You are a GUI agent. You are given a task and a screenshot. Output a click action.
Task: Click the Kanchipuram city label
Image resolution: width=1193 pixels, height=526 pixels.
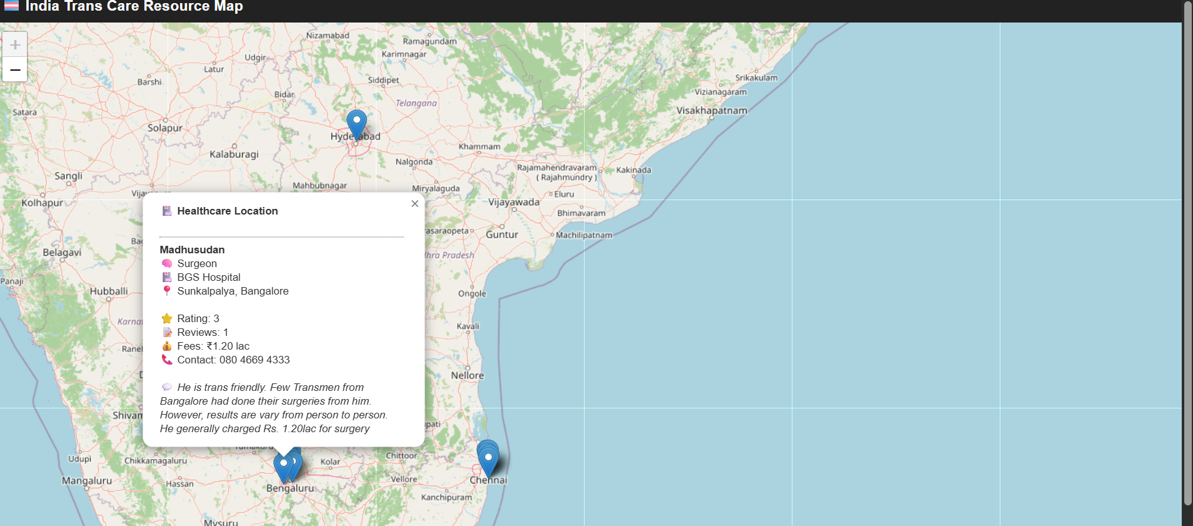pos(446,497)
